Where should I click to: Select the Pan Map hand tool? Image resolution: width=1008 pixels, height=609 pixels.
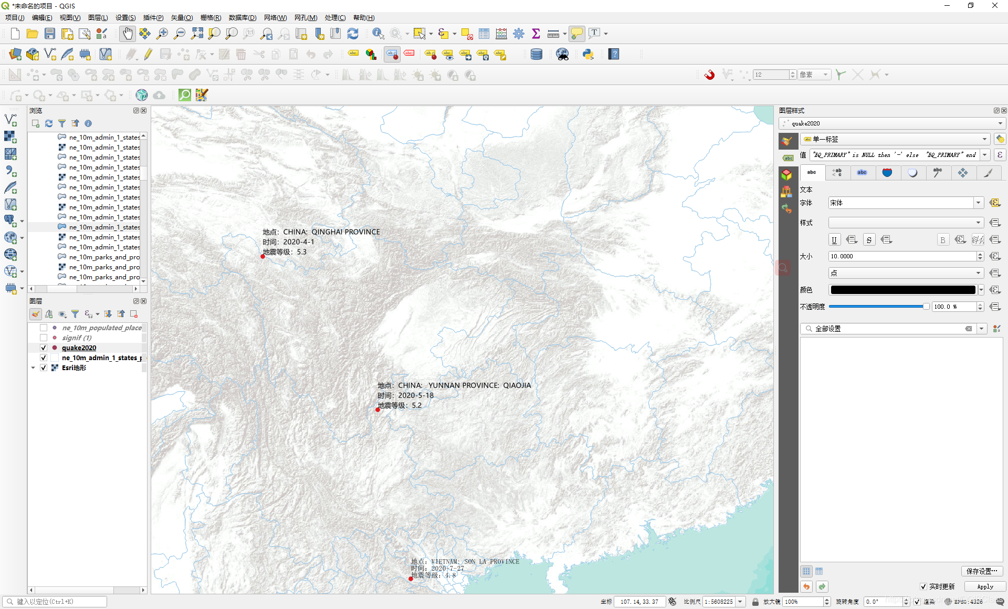click(x=128, y=34)
